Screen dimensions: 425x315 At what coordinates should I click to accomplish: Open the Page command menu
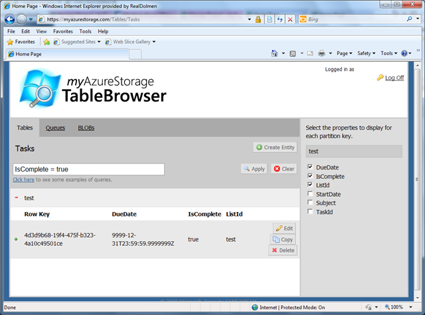tap(344, 53)
